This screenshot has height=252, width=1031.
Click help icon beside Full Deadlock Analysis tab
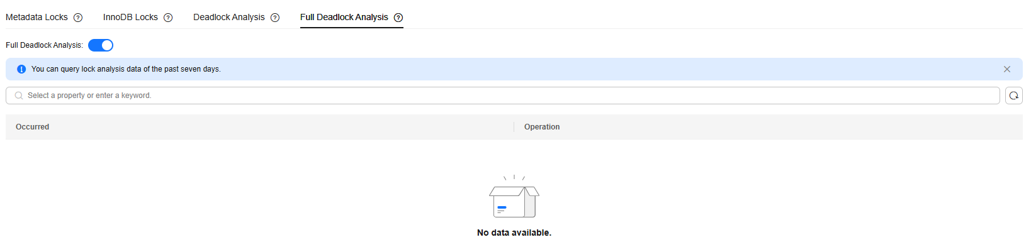tap(398, 18)
